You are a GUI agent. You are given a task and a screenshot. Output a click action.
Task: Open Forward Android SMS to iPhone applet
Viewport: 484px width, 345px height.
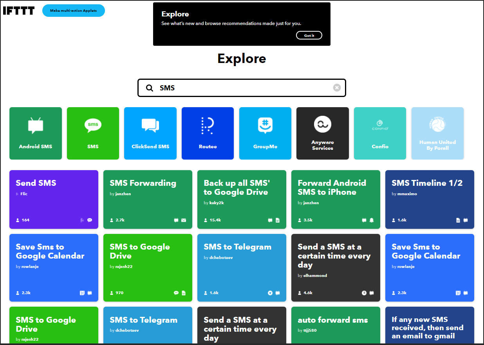tap(336, 199)
